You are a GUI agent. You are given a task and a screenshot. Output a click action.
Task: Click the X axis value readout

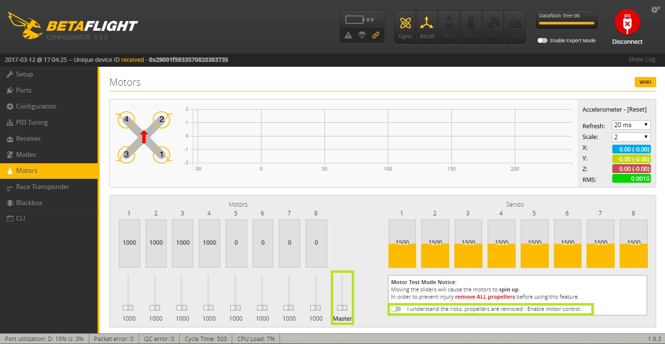pos(631,149)
